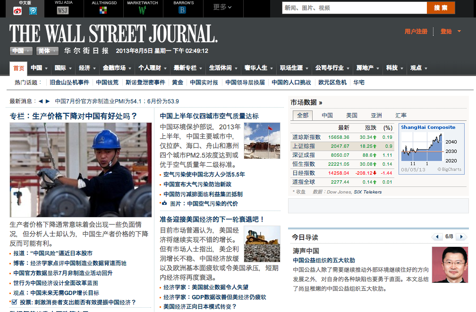Open the MarketWatch green W icon
Screen dimensions: 476x312
[143, 10]
